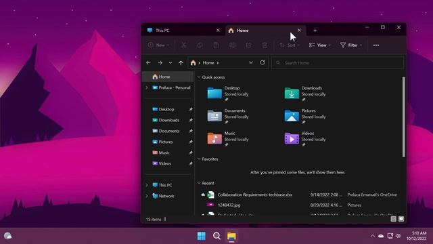Refresh the Home folder view
This screenshot has height=244, width=433.
coord(263,62)
